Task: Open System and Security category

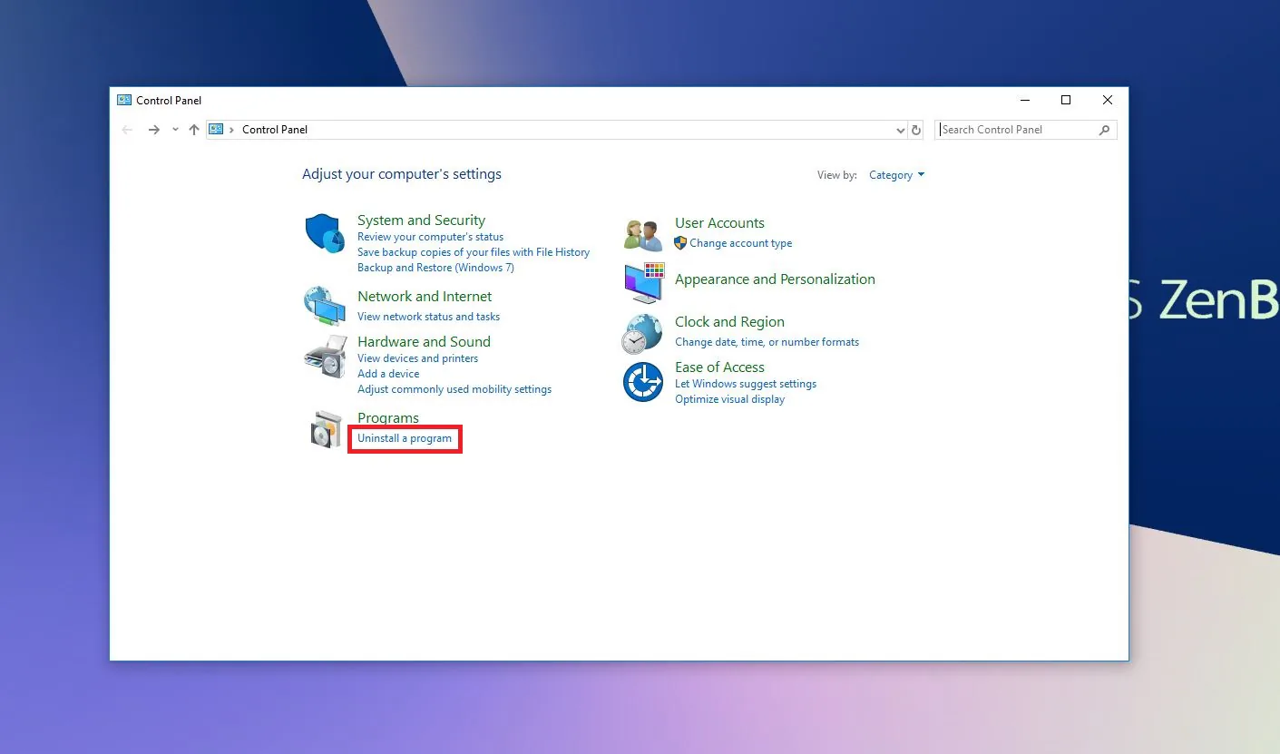Action: pyautogui.click(x=421, y=220)
